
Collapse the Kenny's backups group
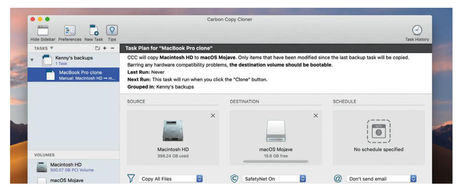point(32,60)
